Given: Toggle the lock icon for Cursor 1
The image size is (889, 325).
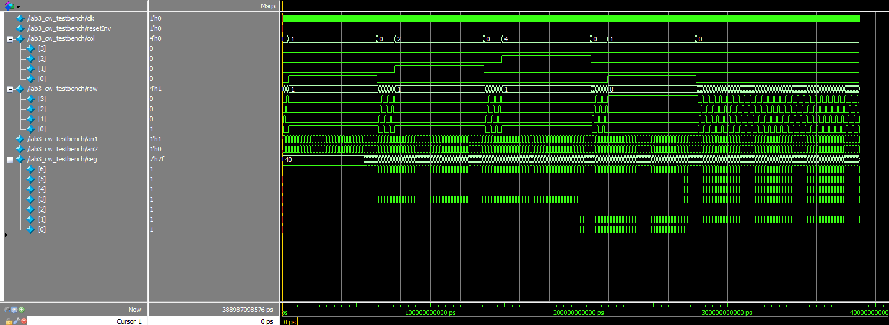Looking at the screenshot, I should [9, 321].
